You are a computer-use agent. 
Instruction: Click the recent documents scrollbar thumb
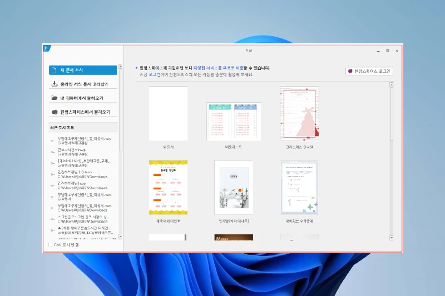[x=120, y=111]
